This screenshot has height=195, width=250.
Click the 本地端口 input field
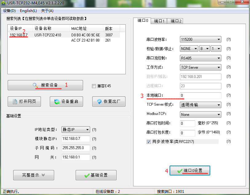[x=200, y=95]
